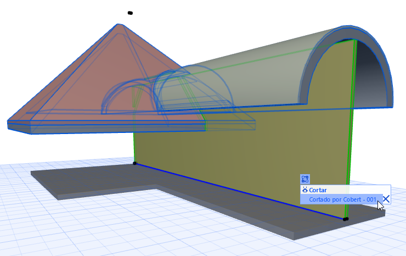Click the black point floating above the pyramid roof
The height and width of the screenshot is (256, 406).
pos(130,13)
